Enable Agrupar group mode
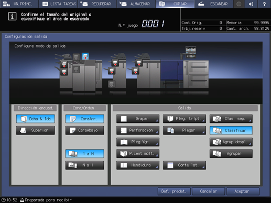Screen dimensions: 271x203 pos(231,154)
